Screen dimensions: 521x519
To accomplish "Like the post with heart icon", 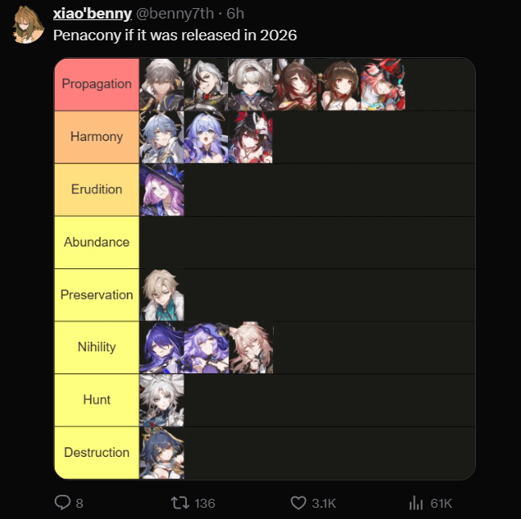I will 299,503.
